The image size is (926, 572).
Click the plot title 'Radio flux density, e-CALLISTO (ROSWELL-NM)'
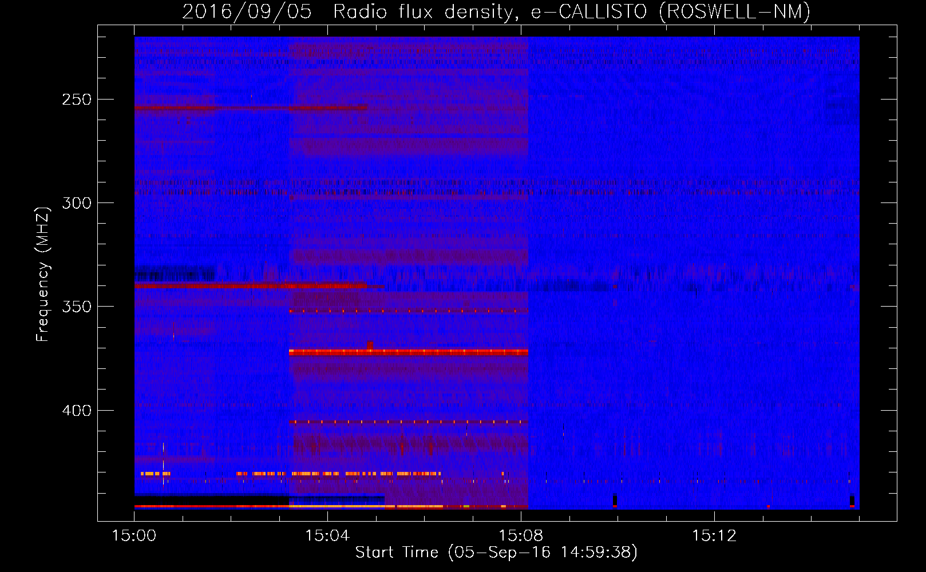click(571, 12)
